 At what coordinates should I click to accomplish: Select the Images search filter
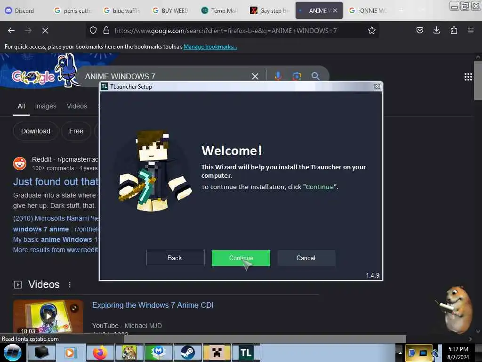[46, 106]
